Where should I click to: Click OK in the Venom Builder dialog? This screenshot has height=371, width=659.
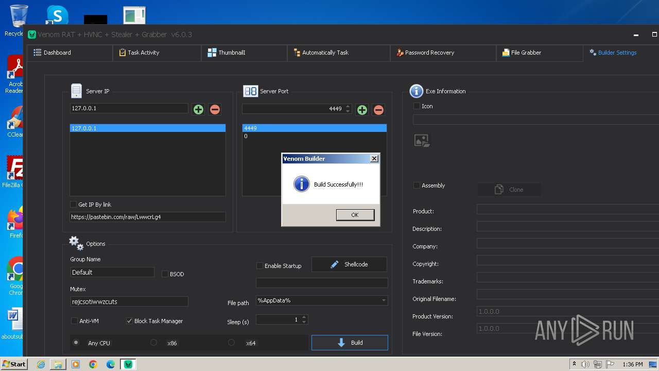[355, 215]
